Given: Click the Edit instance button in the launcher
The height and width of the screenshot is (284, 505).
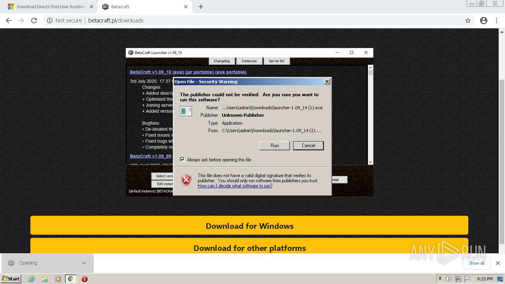Looking at the screenshot, I should [163, 184].
